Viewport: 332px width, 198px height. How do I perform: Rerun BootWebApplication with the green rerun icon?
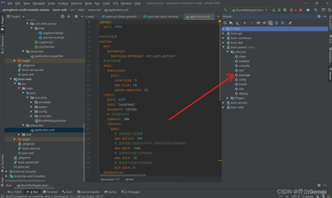pyautogui.click(x=273, y=10)
